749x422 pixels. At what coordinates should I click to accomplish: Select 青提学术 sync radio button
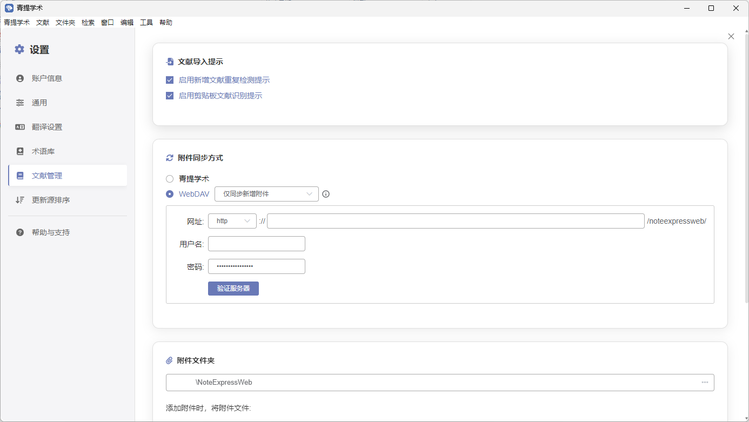coord(170,178)
